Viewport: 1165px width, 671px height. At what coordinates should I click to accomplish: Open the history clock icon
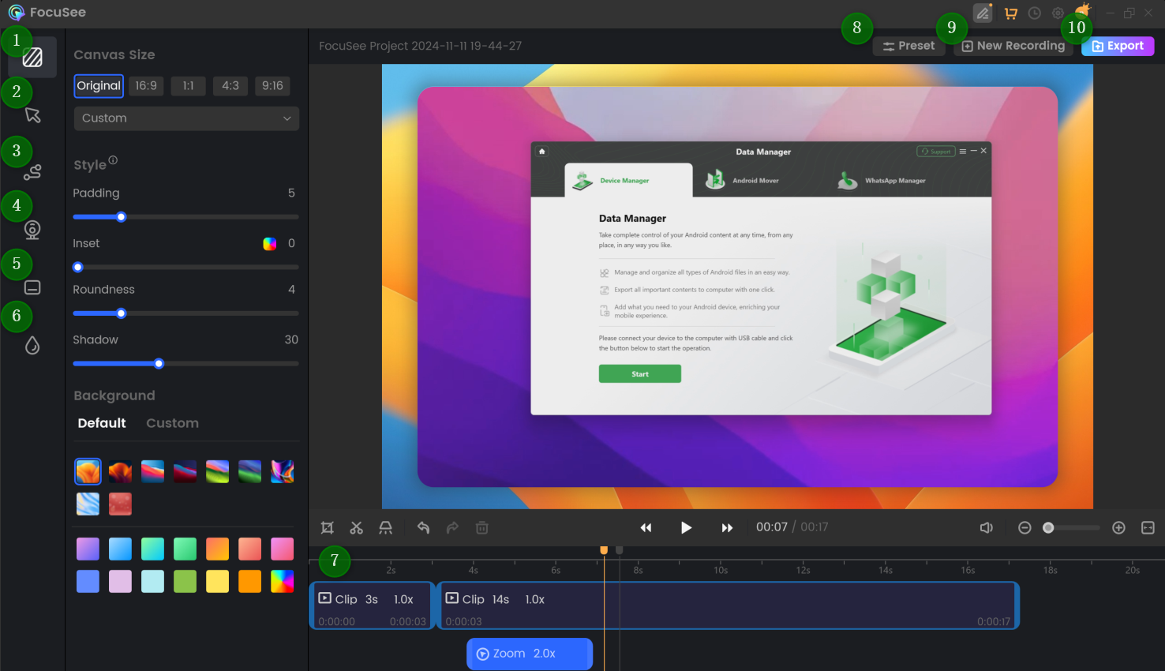[1035, 13]
